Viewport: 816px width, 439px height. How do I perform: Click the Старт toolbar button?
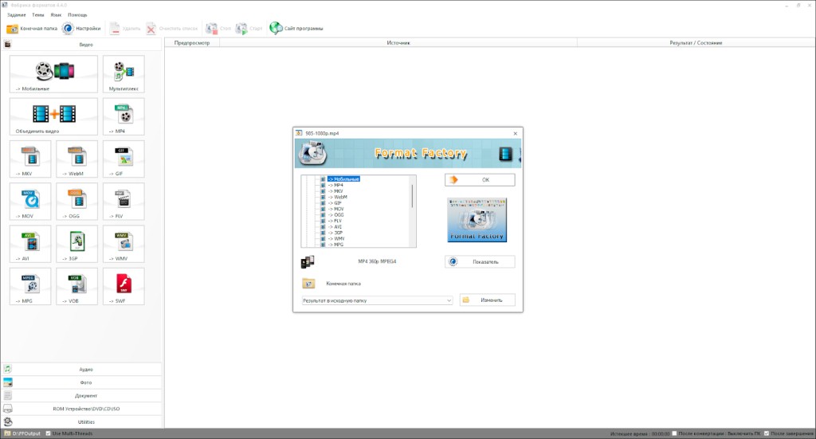249,29
